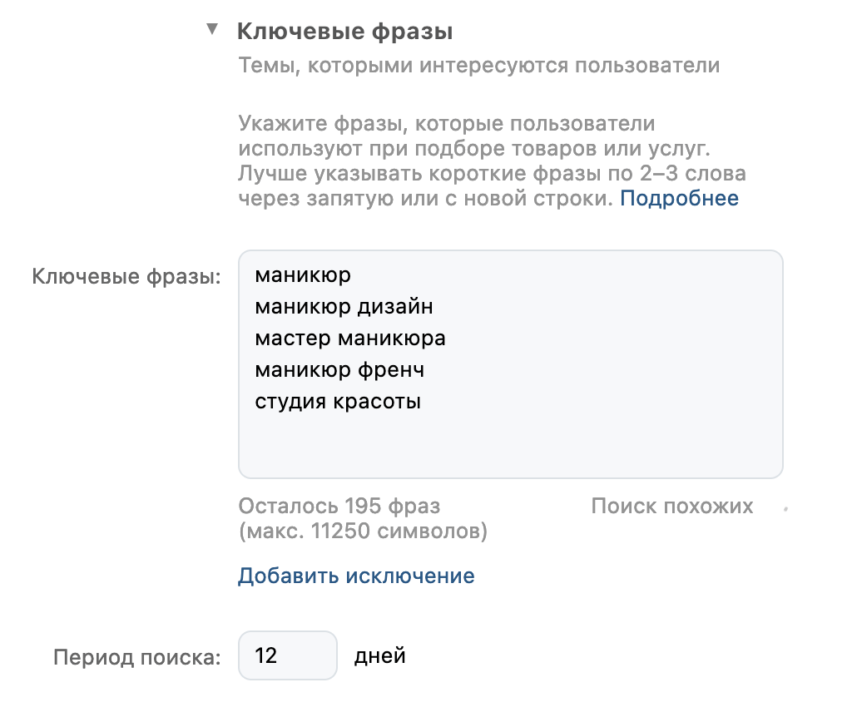Click the empty area inside phrases text box
This screenshot has height=712, width=847.
(509, 445)
